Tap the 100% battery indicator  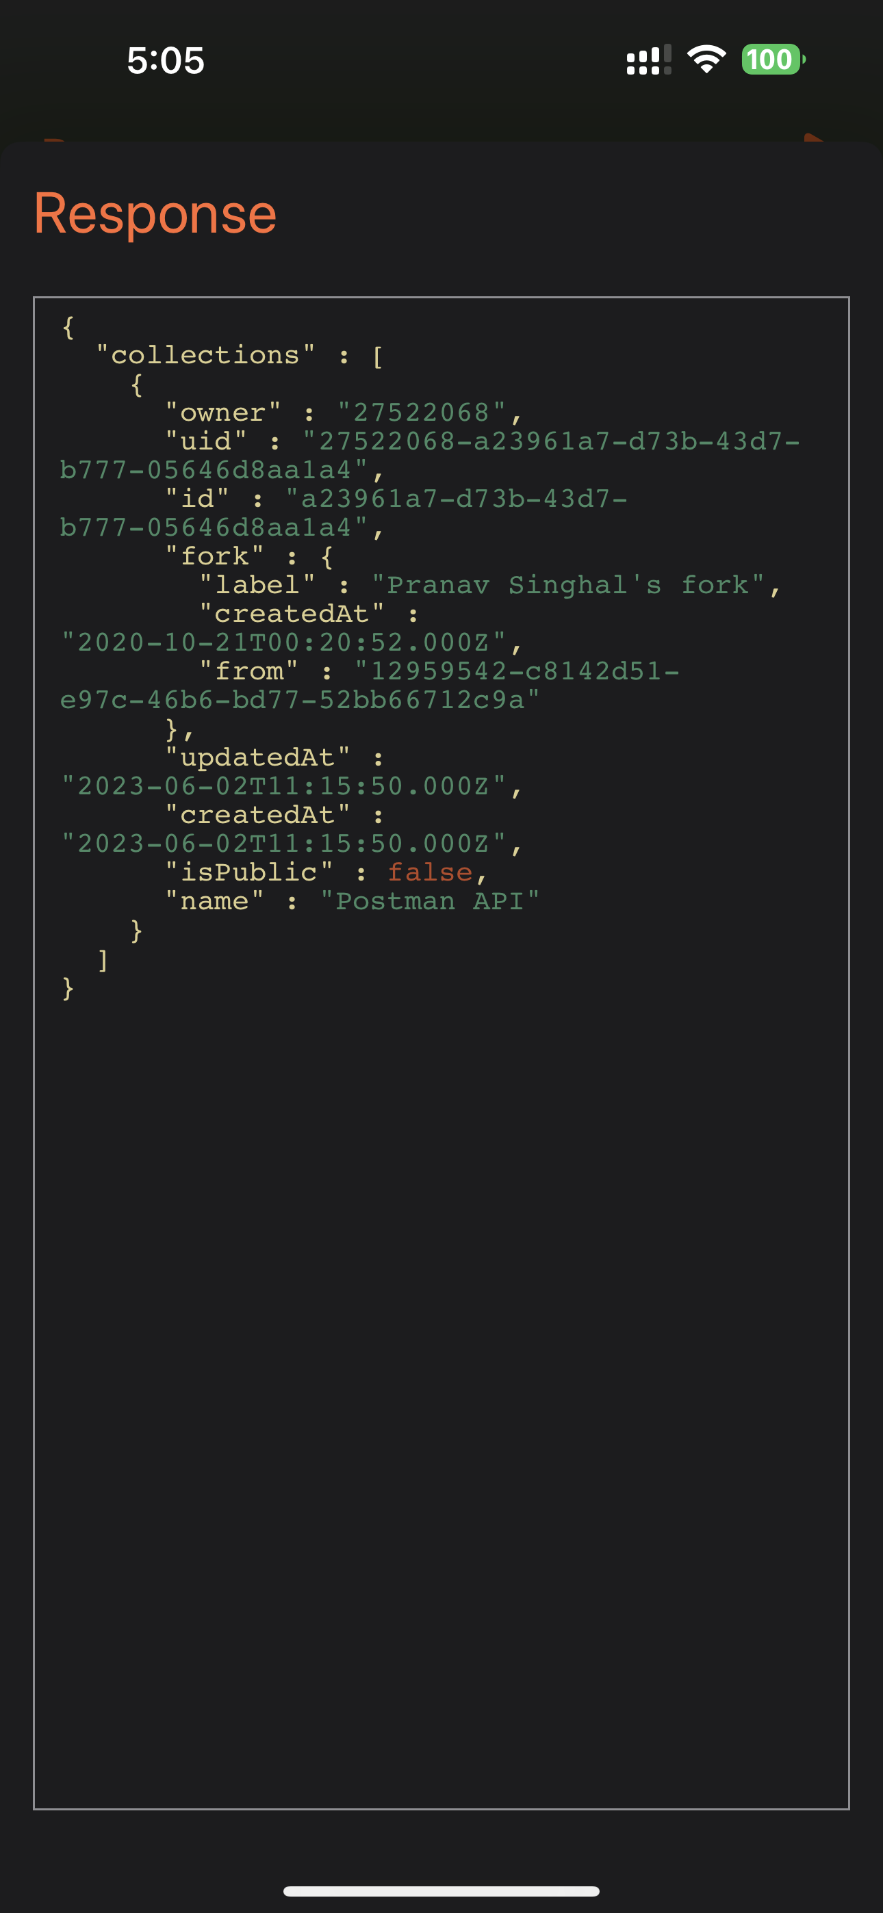click(771, 61)
